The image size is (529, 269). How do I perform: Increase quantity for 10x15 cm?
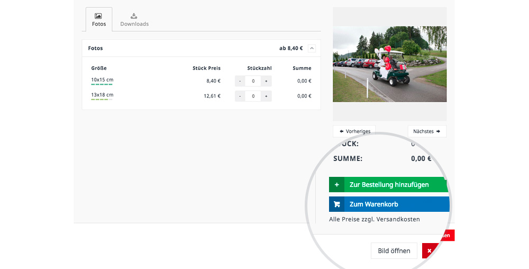click(x=266, y=81)
